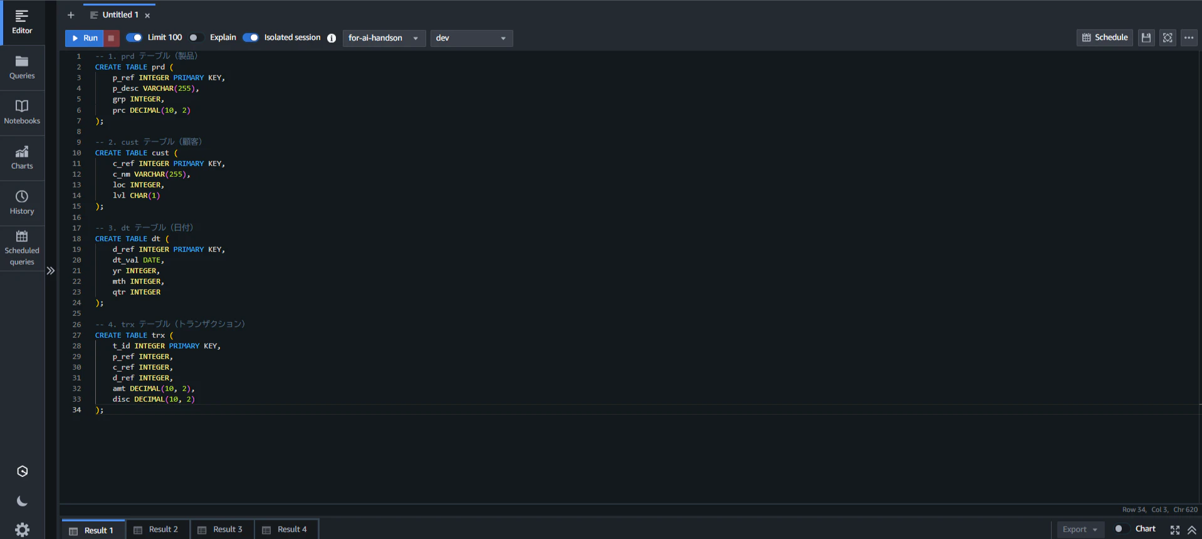
Task: Run the query
Action: (x=85, y=38)
